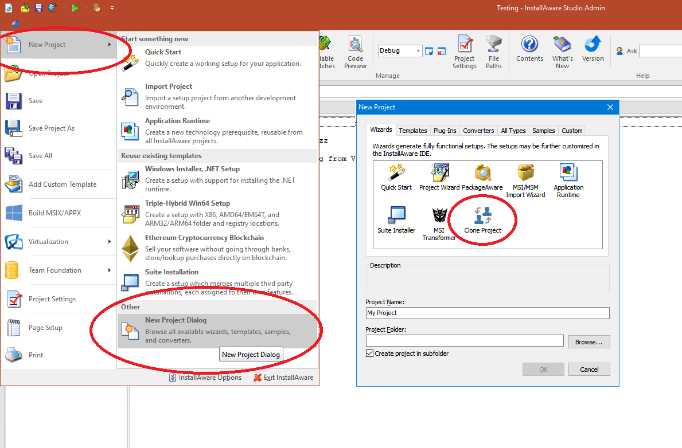Image resolution: width=682 pixels, height=448 pixels.
Task: Click the green play run icon
Action: pyautogui.click(x=75, y=8)
